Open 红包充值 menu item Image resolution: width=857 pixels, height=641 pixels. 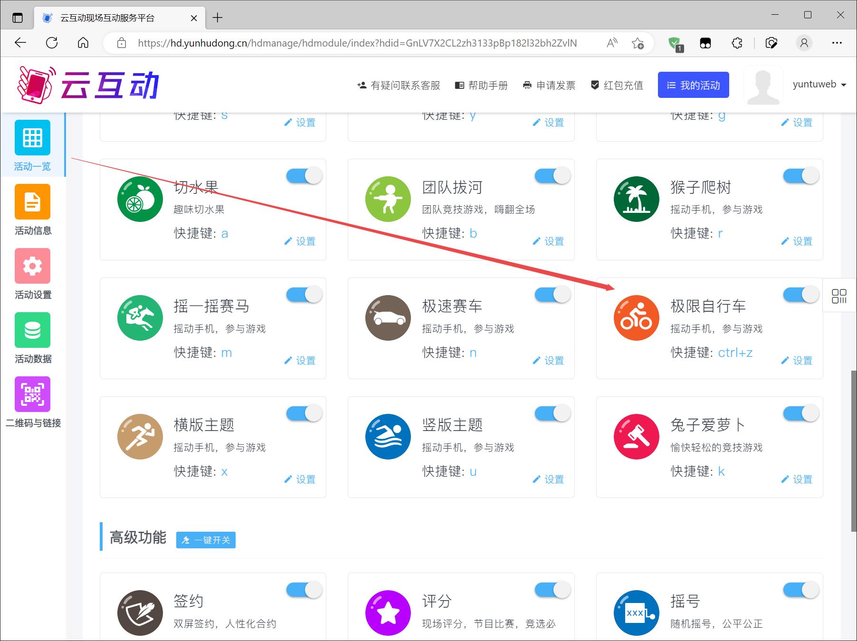pos(617,86)
